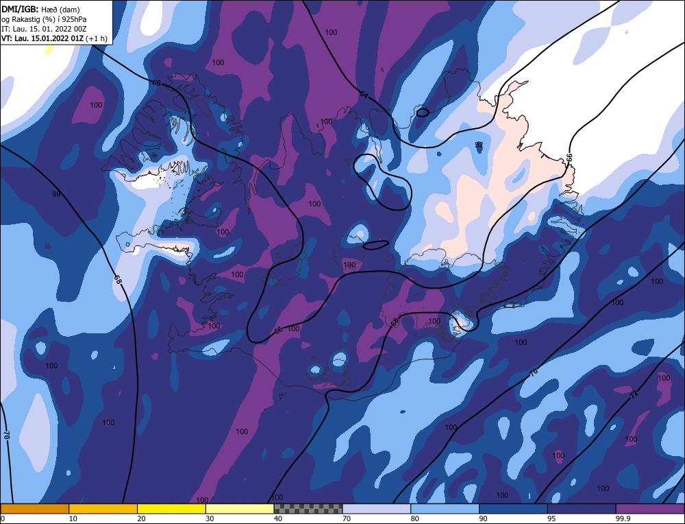Click the legend tick label '70'
The width and height of the screenshot is (685, 524).
(x=347, y=519)
